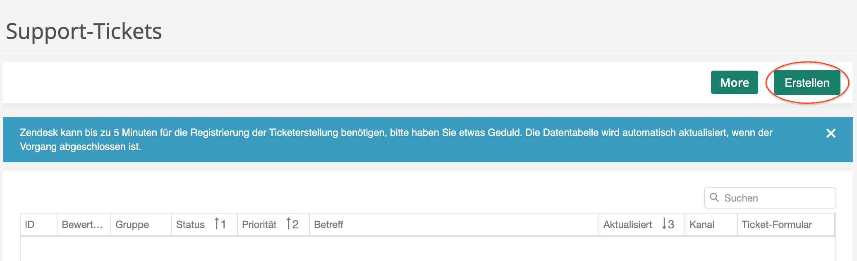Viewport: 857px width, 261px height.
Task: Sort by the Ticket-Formular column header
Action: (x=777, y=225)
